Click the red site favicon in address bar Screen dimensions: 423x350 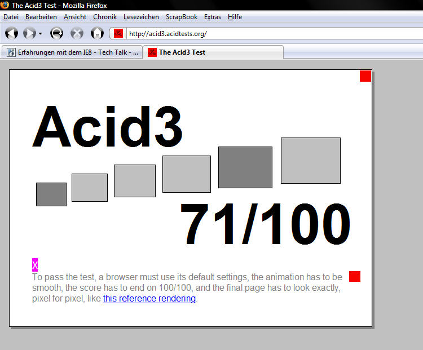118,33
